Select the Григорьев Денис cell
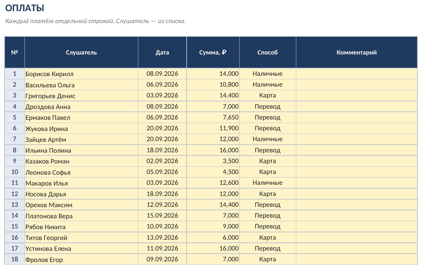 [81, 96]
